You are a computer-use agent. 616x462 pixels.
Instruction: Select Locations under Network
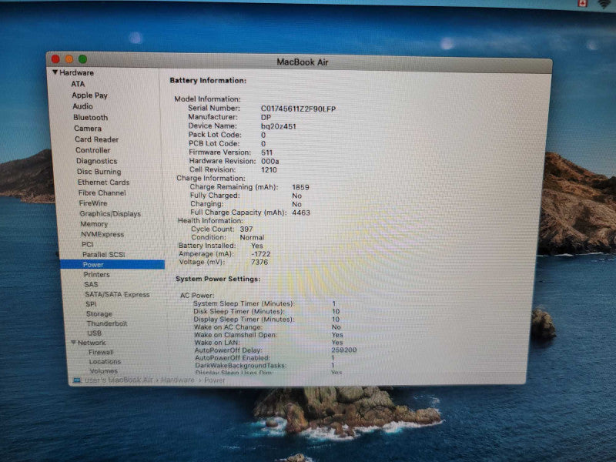105,361
